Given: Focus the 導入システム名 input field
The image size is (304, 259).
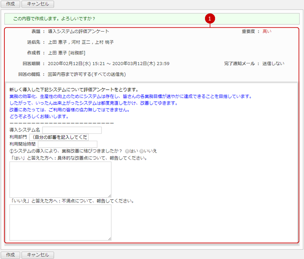Looking at the screenshot, I should (72, 130).
